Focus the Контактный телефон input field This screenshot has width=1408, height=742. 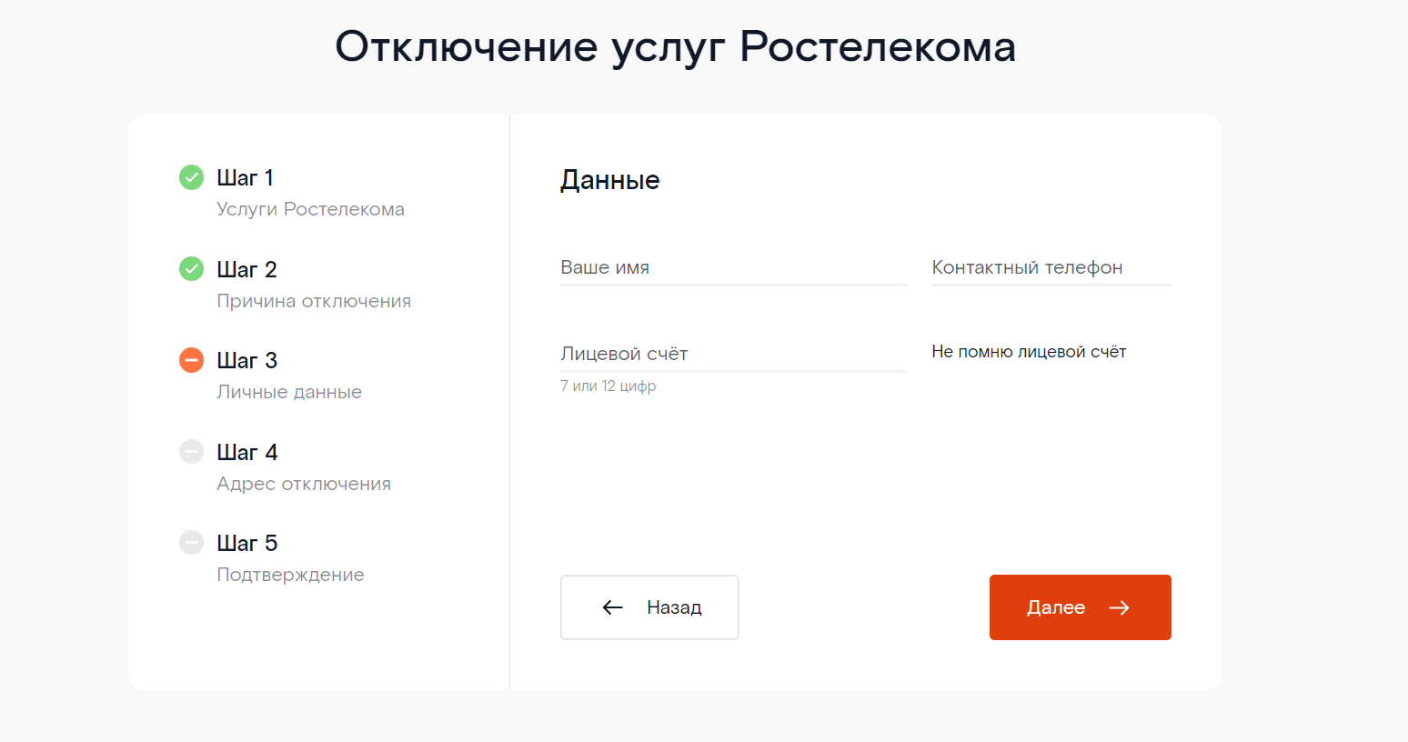pos(1051,268)
